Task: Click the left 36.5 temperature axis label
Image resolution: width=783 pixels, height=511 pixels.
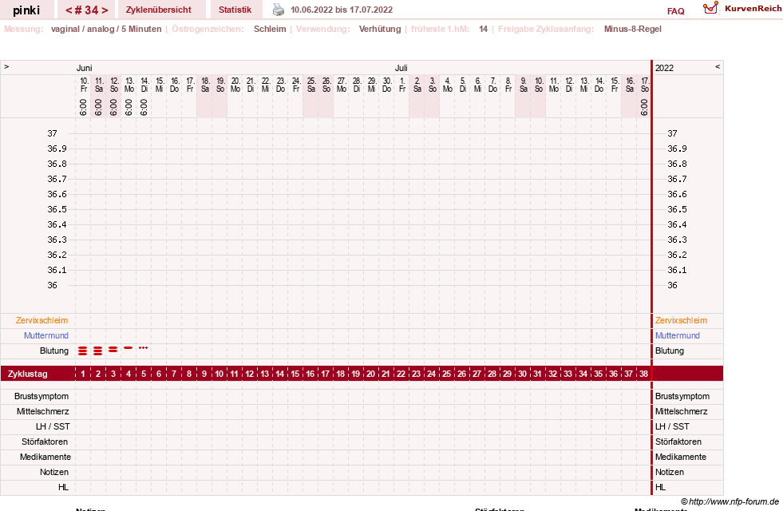Action: point(57,209)
